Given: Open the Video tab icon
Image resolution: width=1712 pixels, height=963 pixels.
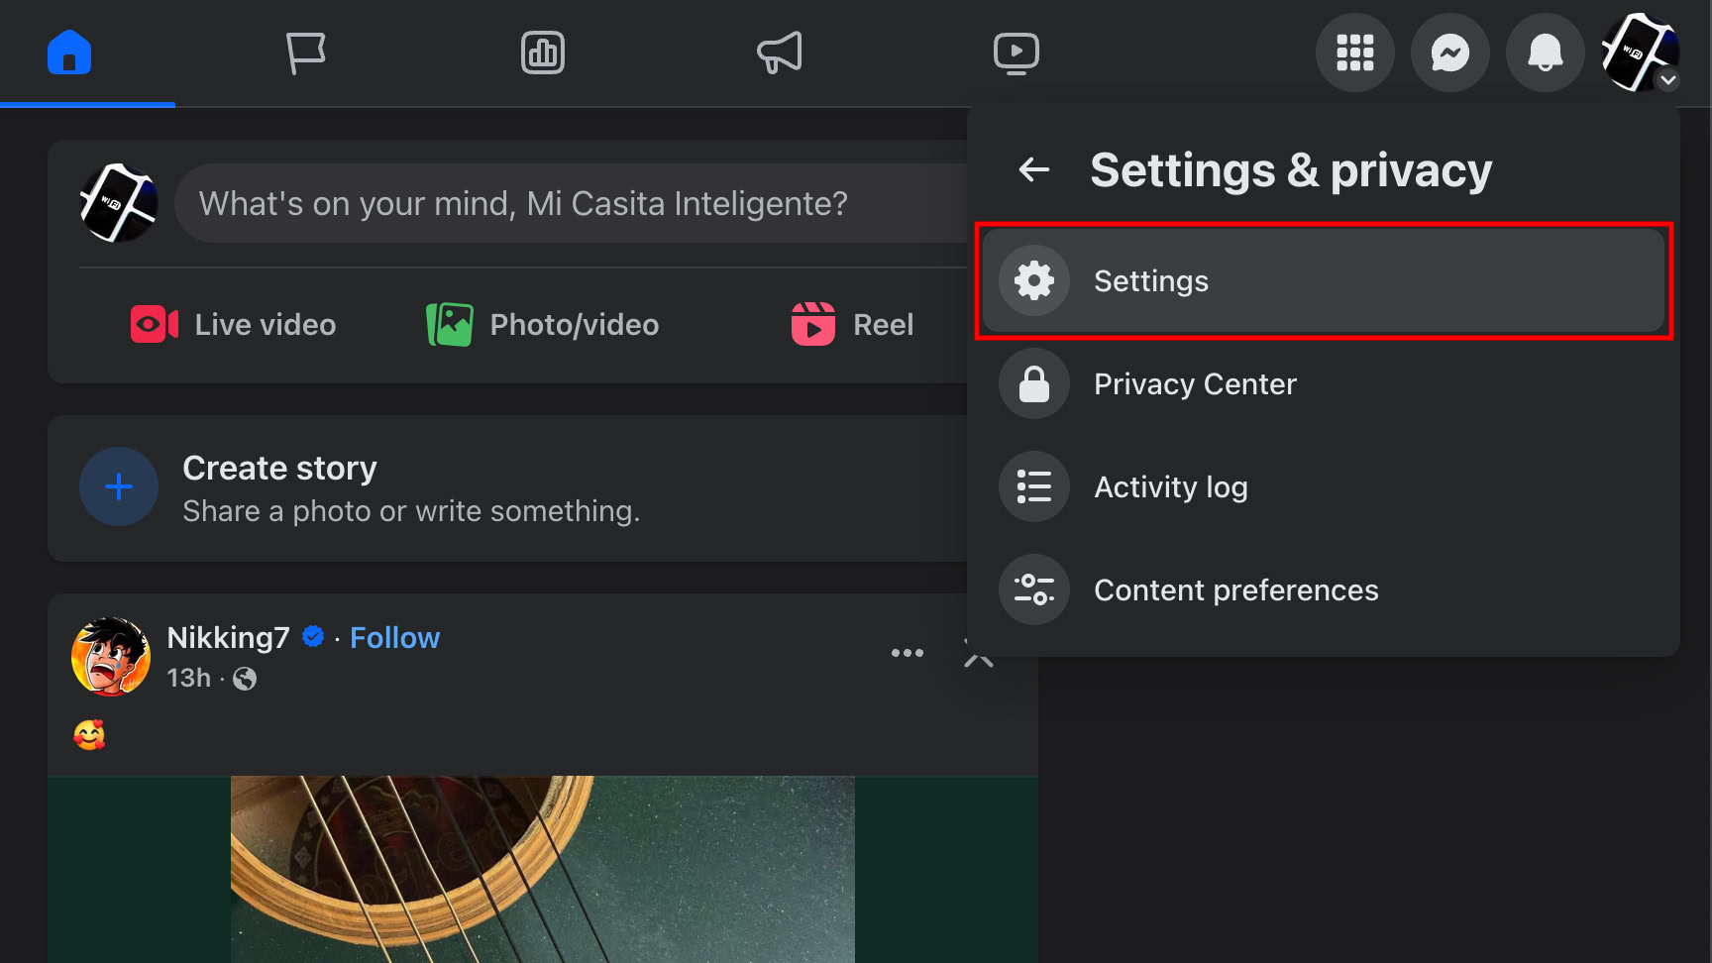Looking at the screenshot, I should pos(1016,53).
